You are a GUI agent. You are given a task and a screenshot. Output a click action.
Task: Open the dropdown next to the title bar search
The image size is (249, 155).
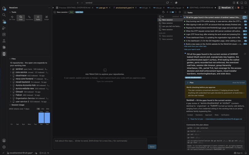point(171,3)
